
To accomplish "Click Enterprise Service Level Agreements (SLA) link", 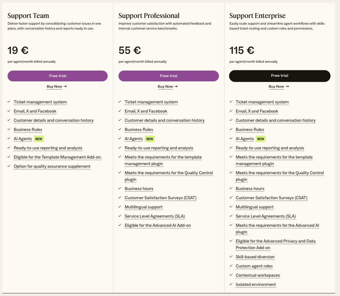I will 266,216.
